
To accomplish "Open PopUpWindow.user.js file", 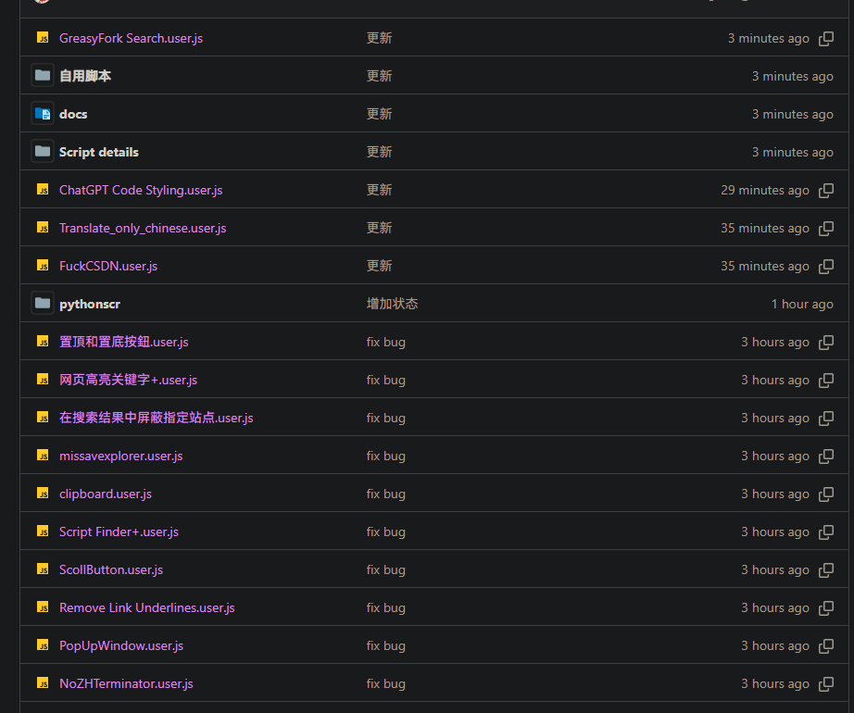I will coord(121,646).
